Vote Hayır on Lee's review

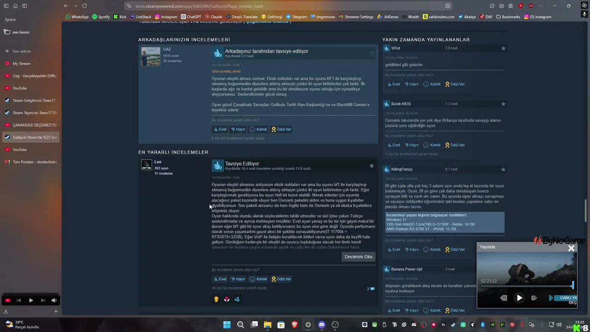tap(238, 279)
